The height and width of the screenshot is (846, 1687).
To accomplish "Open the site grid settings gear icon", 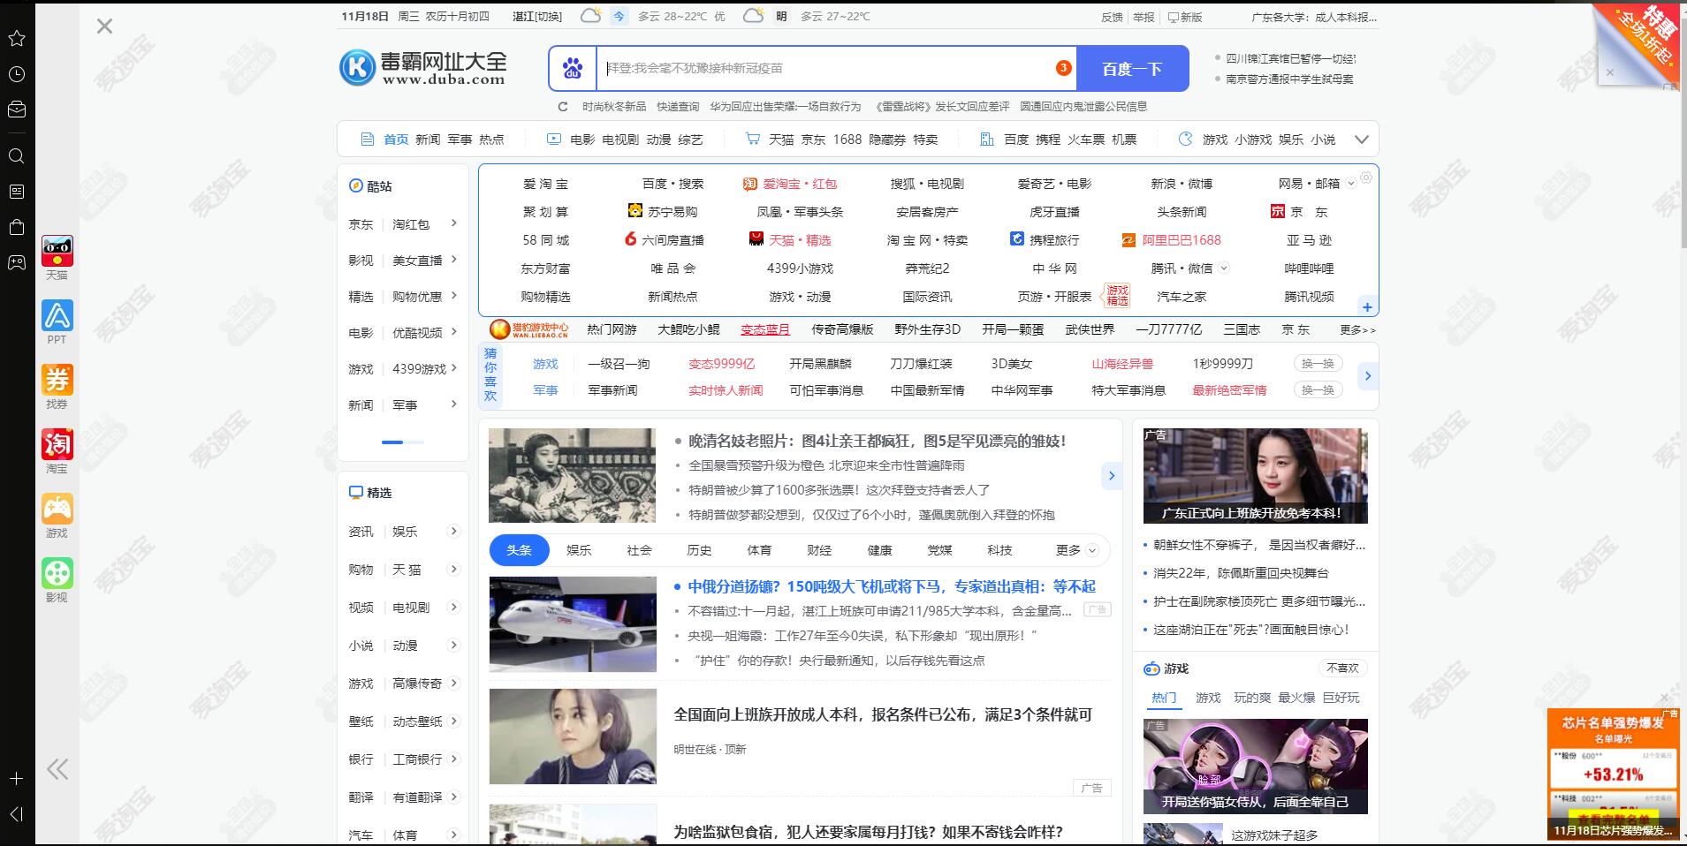I will pos(1366,178).
